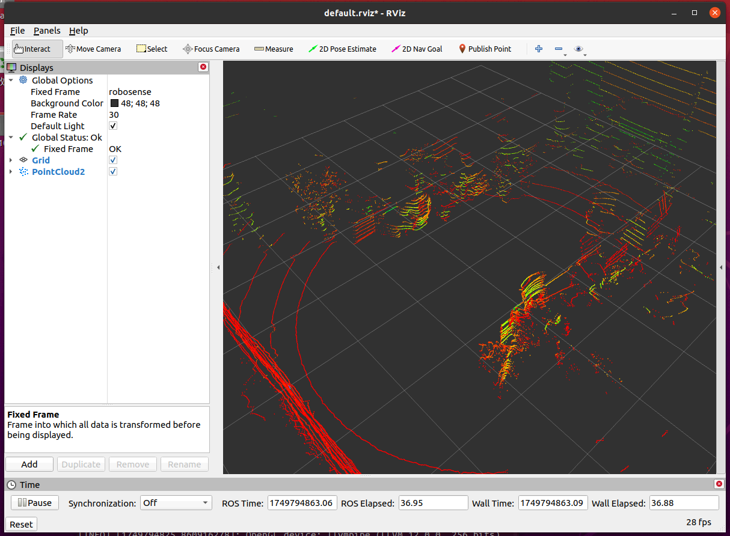
Task: Select the PointCloud2 display row label
Action: tap(58, 172)
